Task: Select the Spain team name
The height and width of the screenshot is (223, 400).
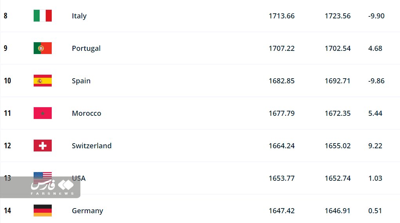Action: coord(81,81)
